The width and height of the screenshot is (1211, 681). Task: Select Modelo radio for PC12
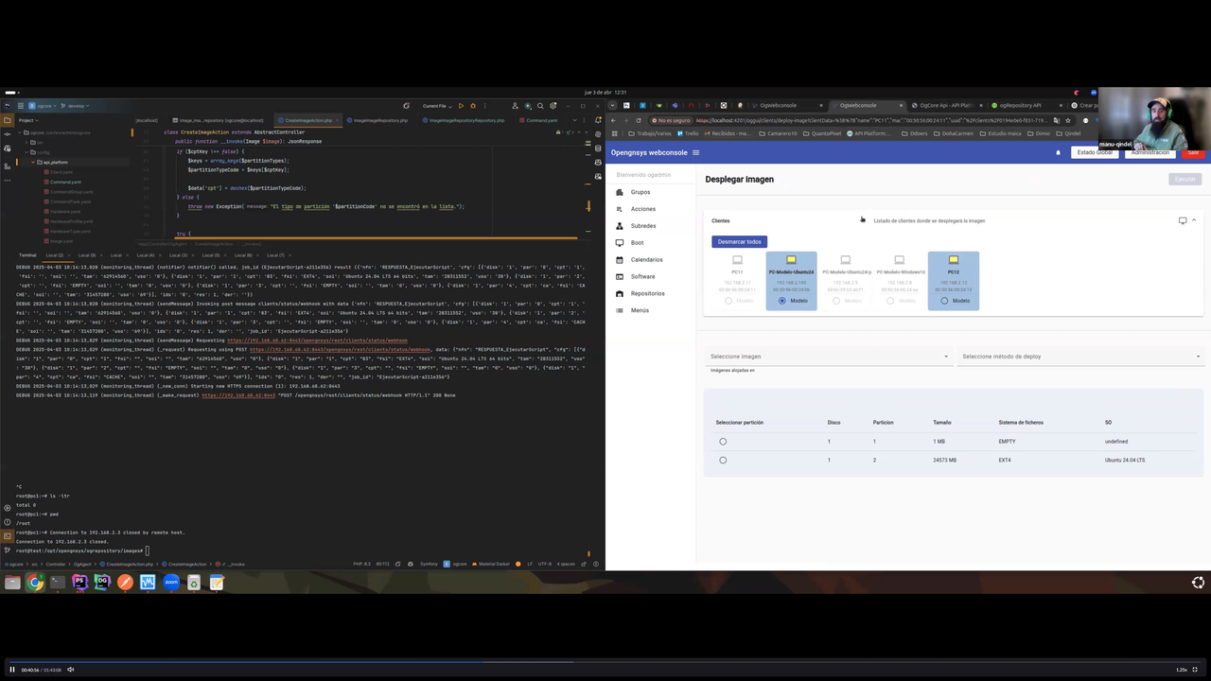coord(944,301)
